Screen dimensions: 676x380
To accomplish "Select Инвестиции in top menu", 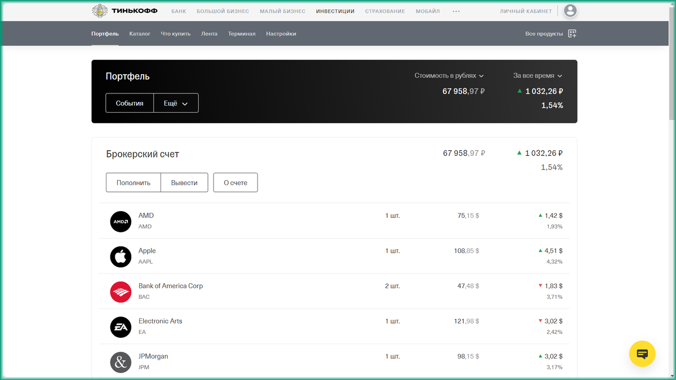I will 335,11.
